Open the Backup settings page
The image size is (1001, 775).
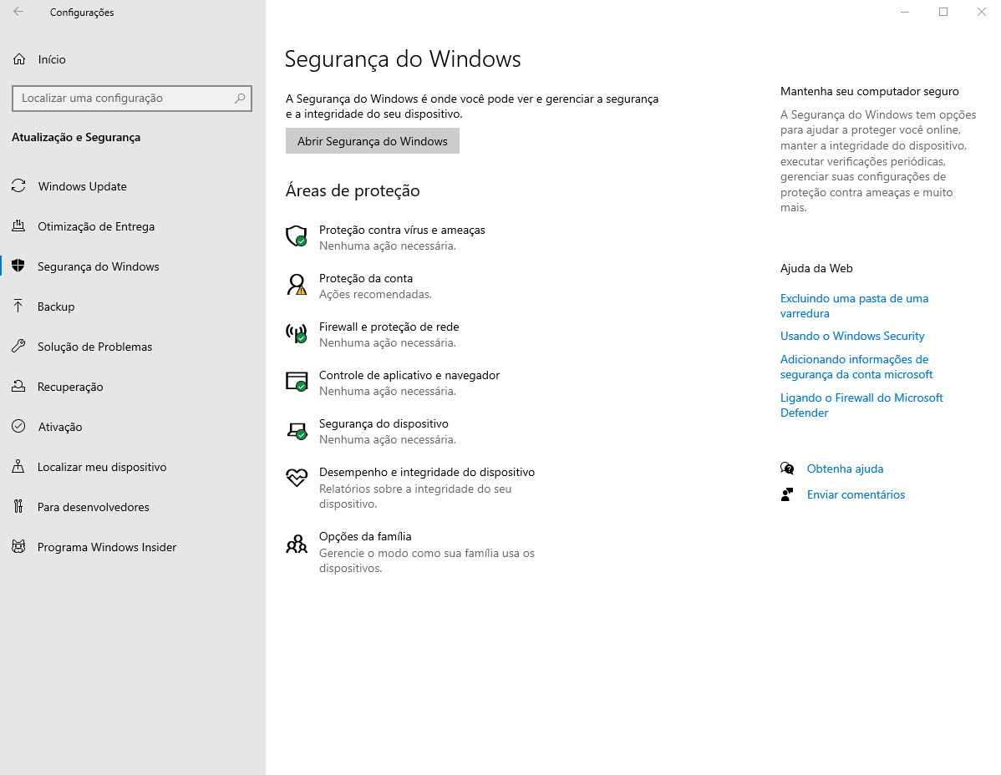56,306
